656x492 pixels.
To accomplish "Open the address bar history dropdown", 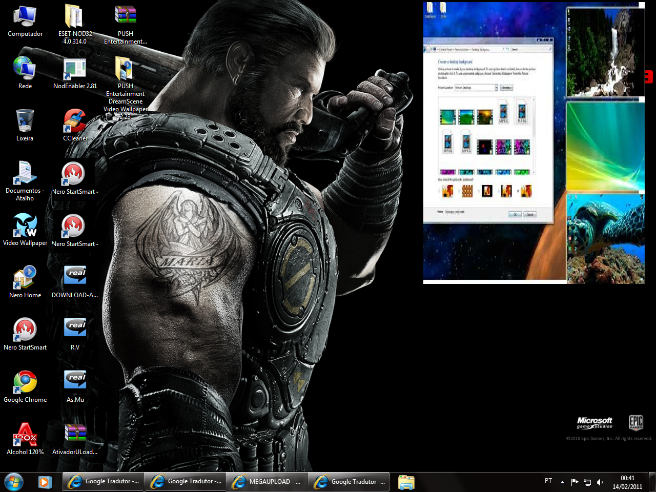I will [503, 49].
